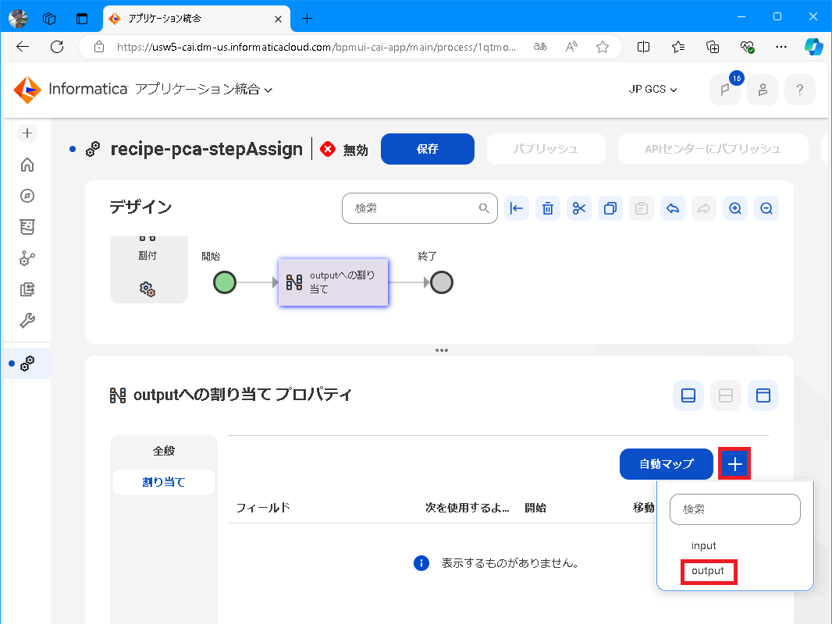Click the Informatica logo
The width and height of the screenshot is (832, 624).
click(x=70, y=90)
